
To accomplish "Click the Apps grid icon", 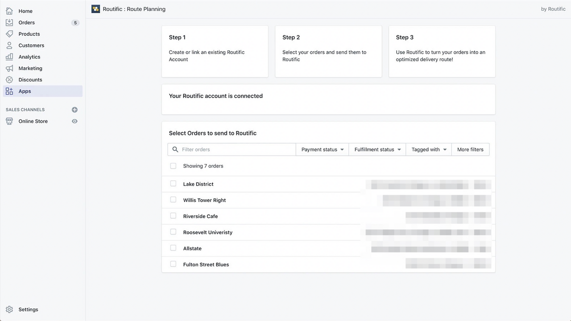I will (9, 91).
